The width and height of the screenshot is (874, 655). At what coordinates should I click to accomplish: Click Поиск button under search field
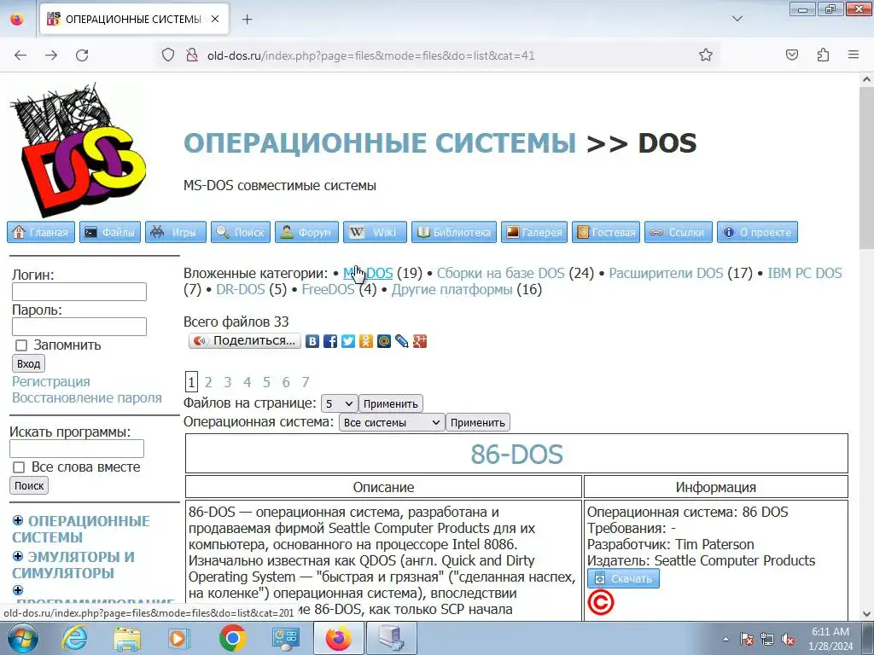coord(29,485)
